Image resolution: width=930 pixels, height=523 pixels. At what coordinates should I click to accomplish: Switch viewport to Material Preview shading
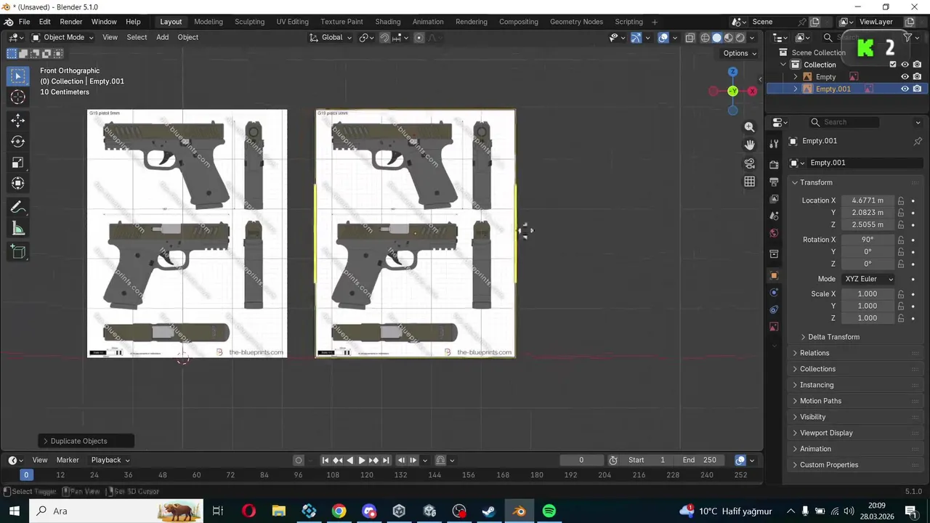tap(729, 38)
